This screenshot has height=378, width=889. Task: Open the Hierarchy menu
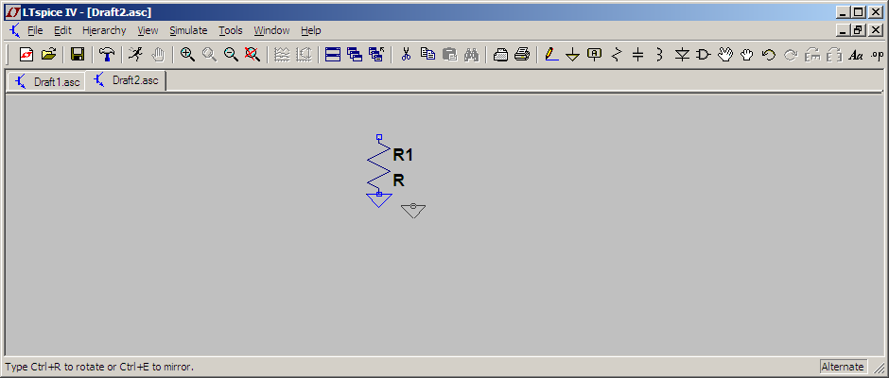coord(104,30)
